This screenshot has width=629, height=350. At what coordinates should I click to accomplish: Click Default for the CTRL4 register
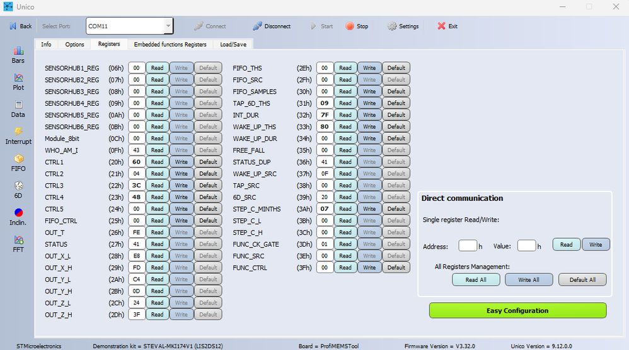(208, 197)
